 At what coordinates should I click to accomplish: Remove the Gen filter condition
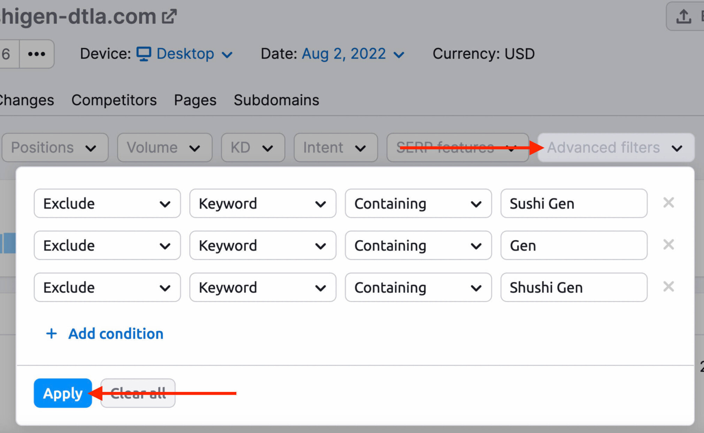668,245
